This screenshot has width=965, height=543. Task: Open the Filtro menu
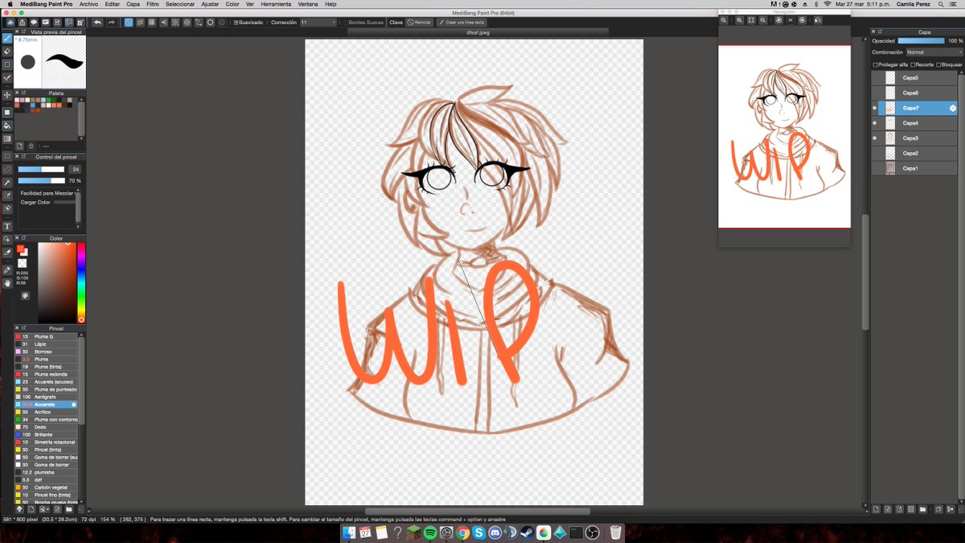point(153,4)
